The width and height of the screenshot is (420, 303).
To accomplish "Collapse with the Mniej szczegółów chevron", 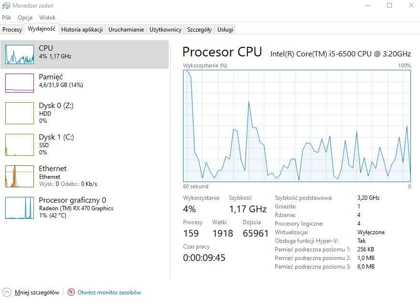I will click(7, 292).
